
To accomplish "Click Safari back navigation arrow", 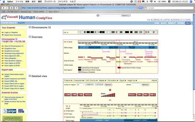I will tap(3, 8).
